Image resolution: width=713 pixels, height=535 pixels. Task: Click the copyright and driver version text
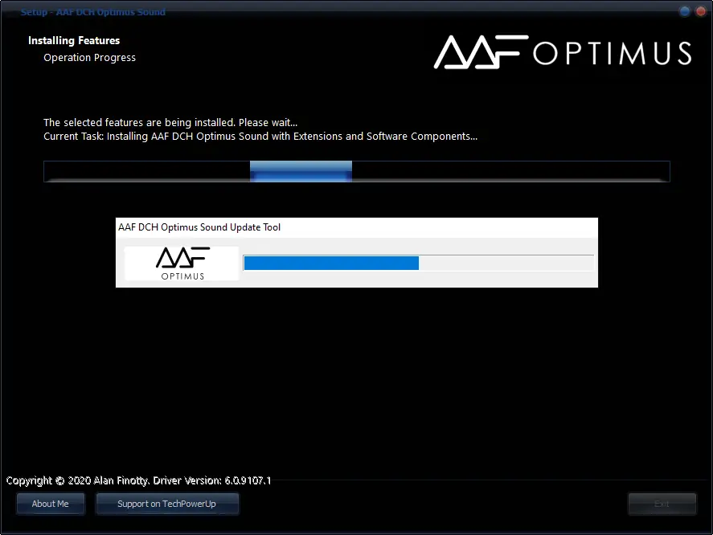click(x=139, y=480)
